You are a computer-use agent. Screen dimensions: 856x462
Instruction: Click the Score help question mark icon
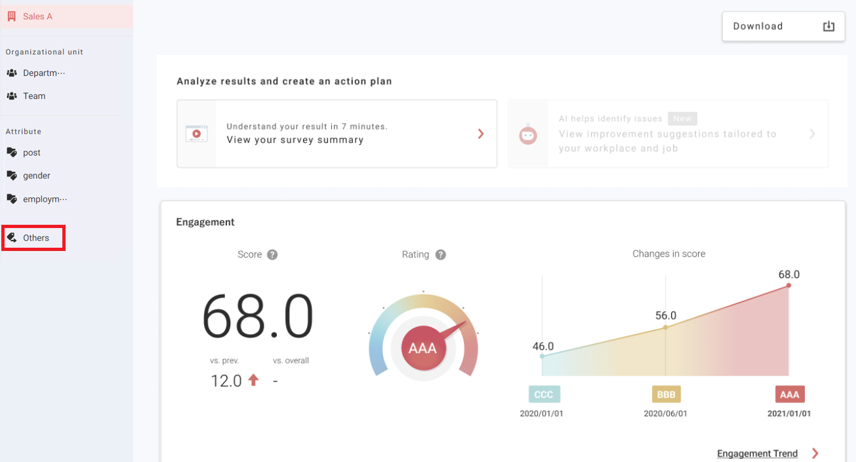point(272,255)
